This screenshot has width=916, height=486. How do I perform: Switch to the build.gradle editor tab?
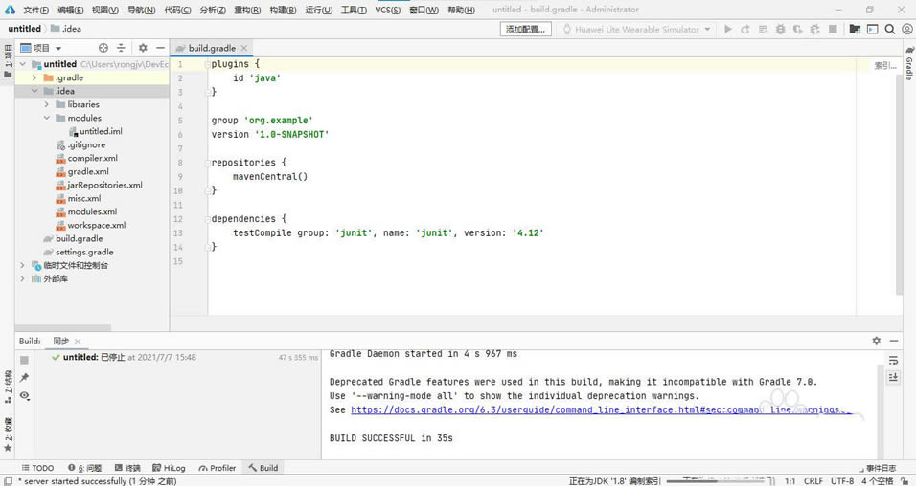(x=212, y=48)
